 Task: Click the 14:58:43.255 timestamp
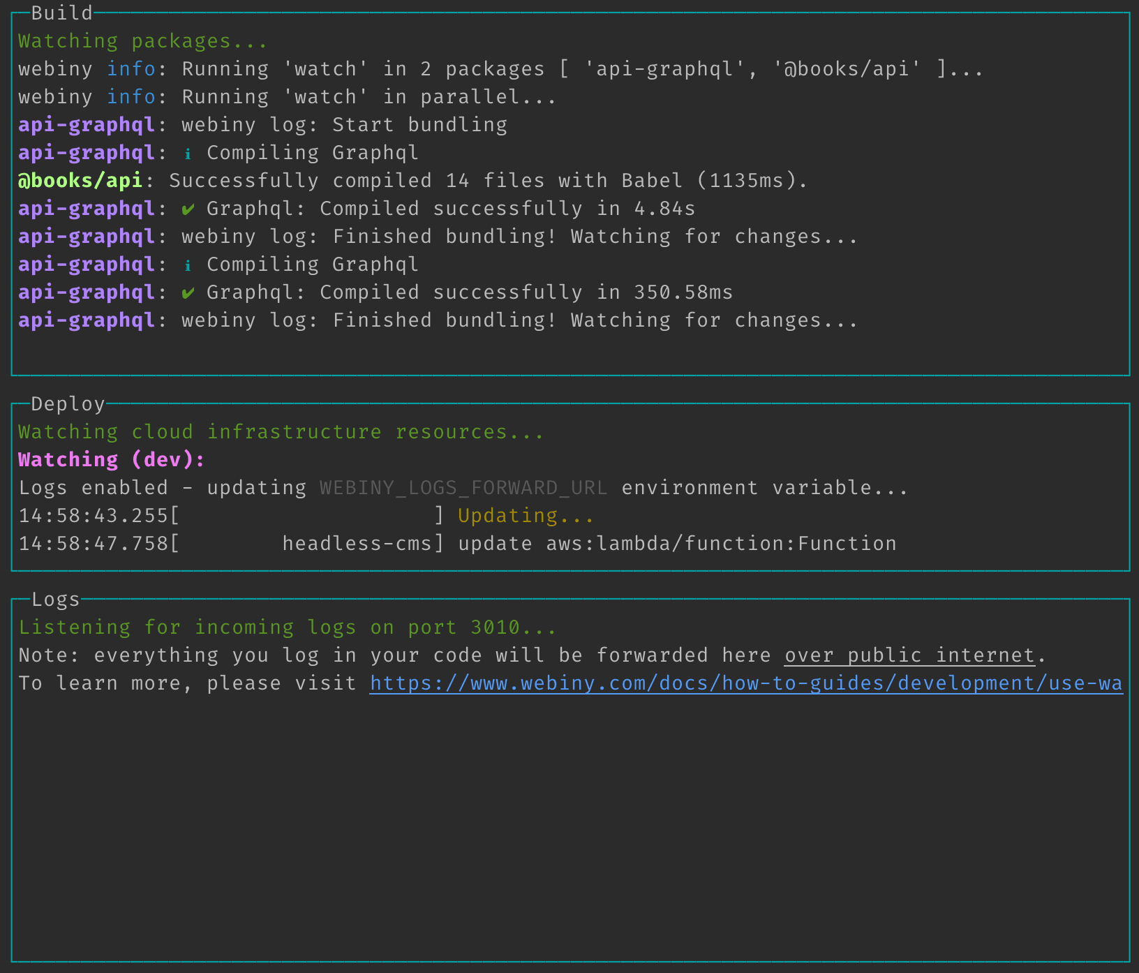tap(94, 516)
